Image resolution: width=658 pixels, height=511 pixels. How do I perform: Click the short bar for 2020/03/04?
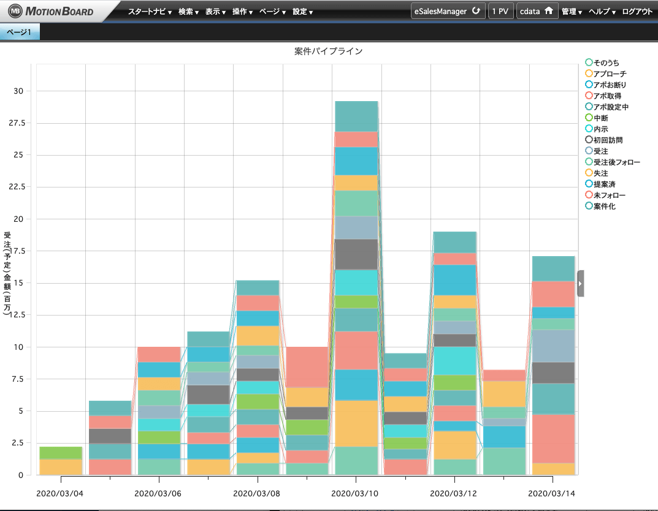click(61, 461)
